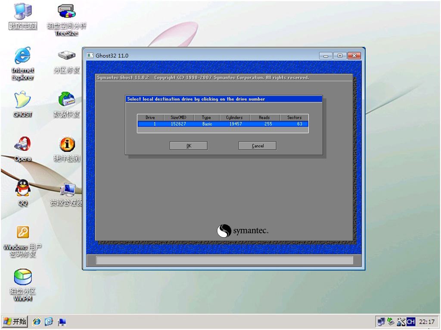Click the 63 sectors value

300,124
